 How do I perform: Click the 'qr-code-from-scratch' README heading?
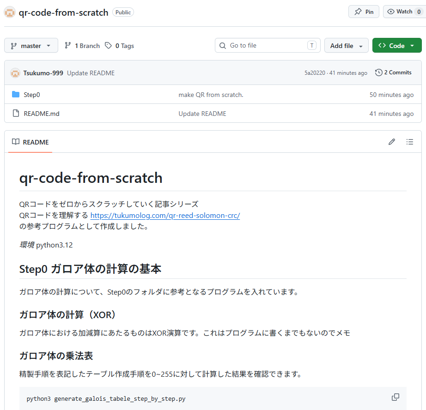pyautogui.click(x=91, y=178)
